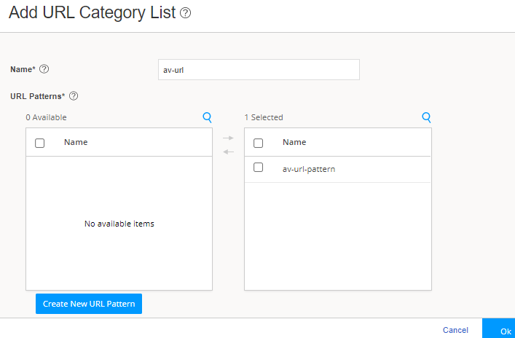The width and height of the screenshot is (515, 338).
Task: Click the help icon next to Name
Action: 44,69
